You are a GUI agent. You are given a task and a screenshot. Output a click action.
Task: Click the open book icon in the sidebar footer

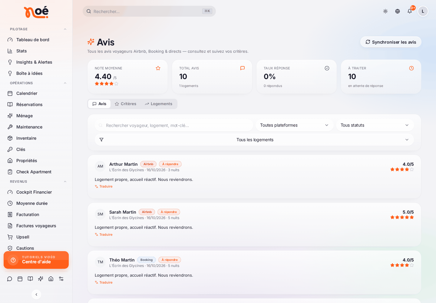(30, 279)
